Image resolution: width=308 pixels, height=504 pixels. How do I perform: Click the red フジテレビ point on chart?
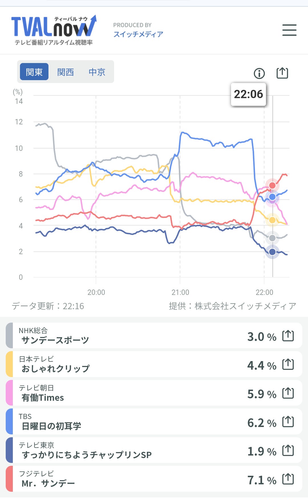point(272,186)
